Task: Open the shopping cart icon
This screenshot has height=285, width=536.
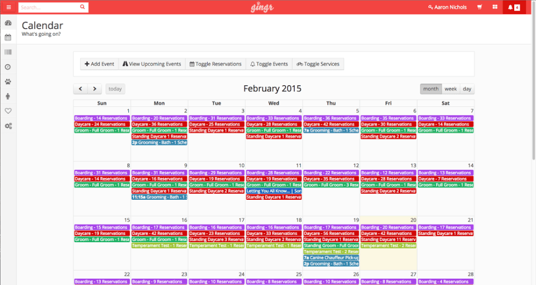Action: pyautogui.click(x=480, y=7)
